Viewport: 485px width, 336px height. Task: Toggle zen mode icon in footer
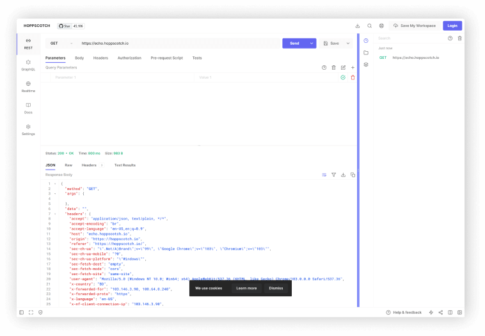tap(31, 312)
